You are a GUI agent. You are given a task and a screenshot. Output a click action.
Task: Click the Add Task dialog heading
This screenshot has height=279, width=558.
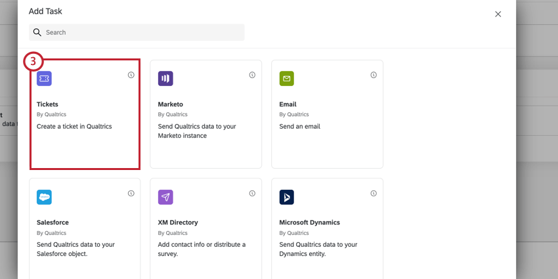click(45, 11)
